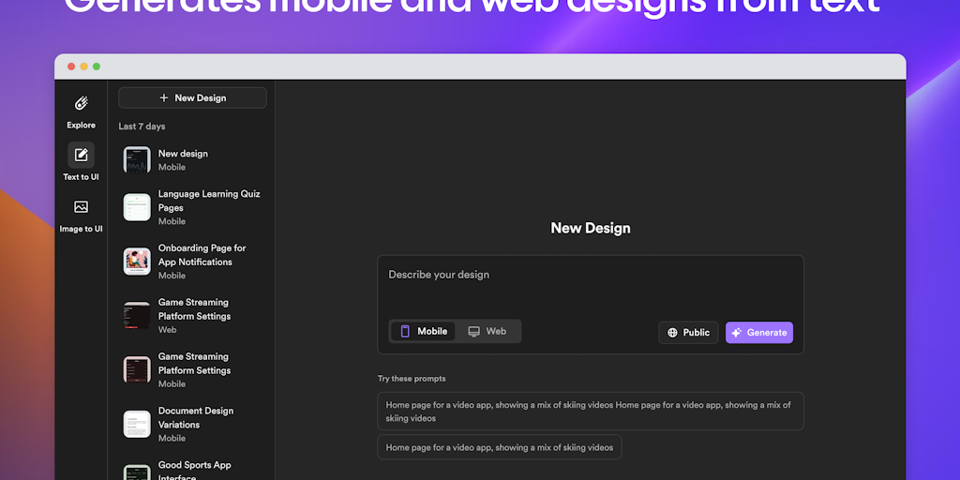Switch design type to Mobile

click(423, 331)
